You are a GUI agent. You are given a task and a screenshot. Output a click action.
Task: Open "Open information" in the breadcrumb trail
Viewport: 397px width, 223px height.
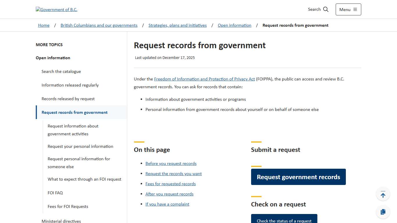point(235,25)
